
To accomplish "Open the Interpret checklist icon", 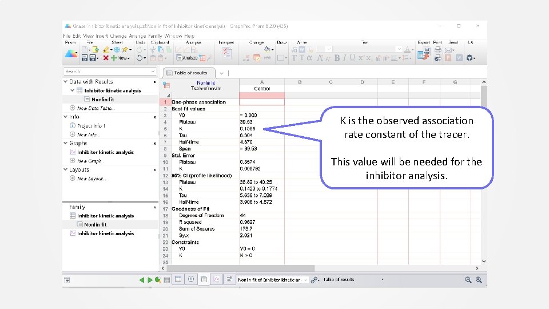I will 226,53.
